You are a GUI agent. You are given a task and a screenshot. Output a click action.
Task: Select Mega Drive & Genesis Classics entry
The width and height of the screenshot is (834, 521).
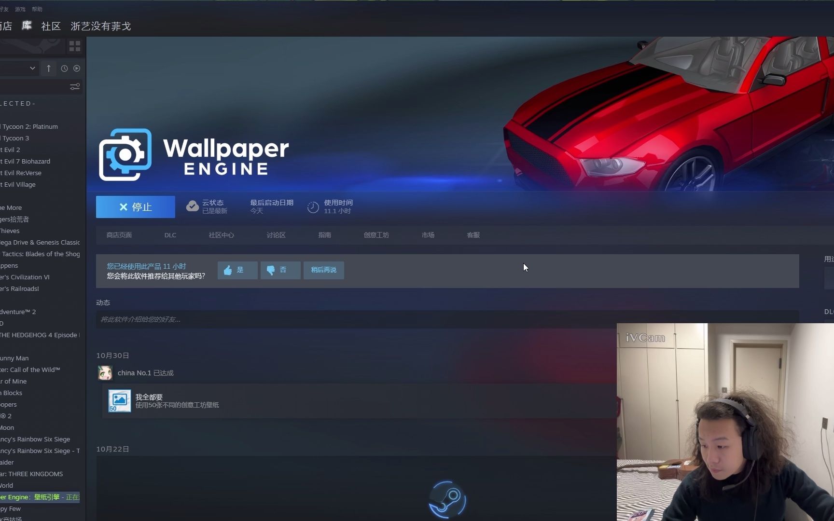(x=40, y=242)
